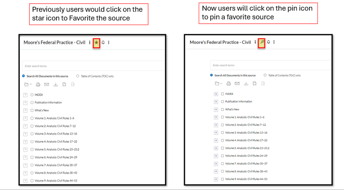Click the print icon in left toolbar
The height and width of the screenshot is (190, 344).
(x=38, y=84)
